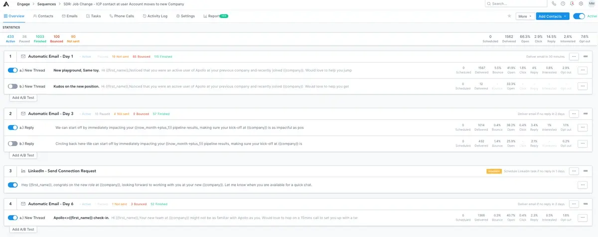Click the MM user avatar
Image resolution: width=598 pixels, height=237 pixels.
coord(591,3)
